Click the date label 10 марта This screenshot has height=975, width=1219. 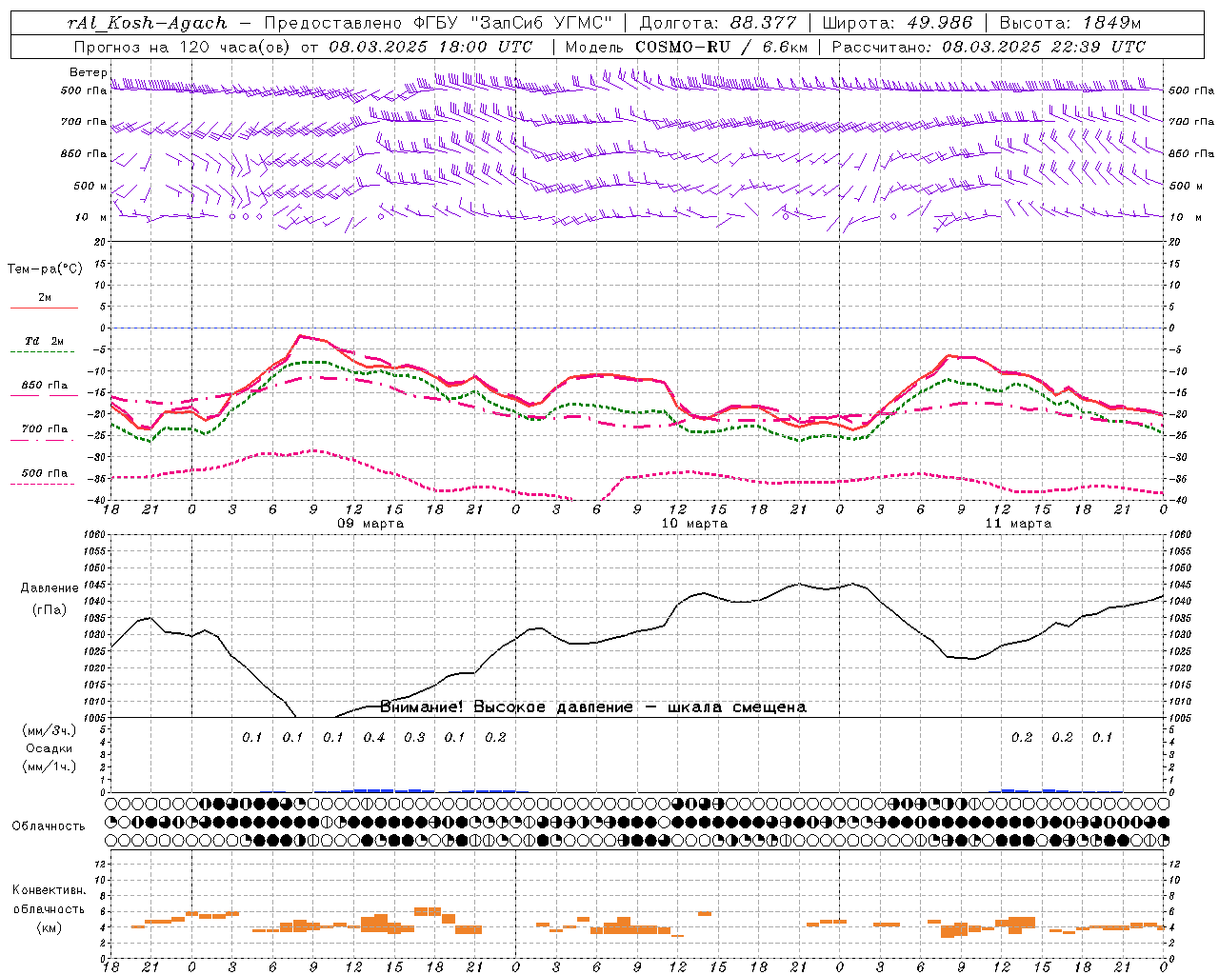[x=694, y=524]
